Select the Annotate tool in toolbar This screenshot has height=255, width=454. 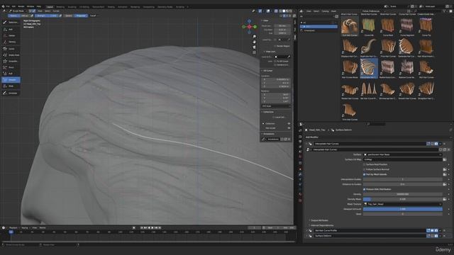[11, 93]
